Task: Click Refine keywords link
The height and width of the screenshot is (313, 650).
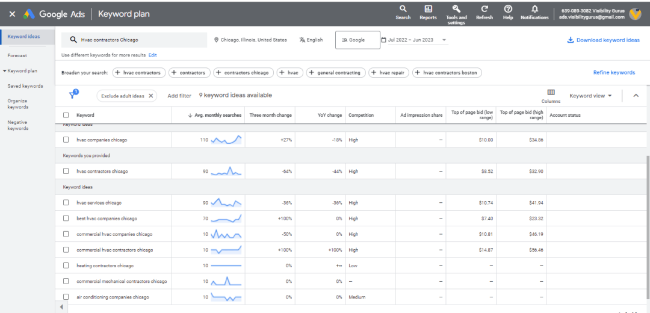Action: pos(614,73)
